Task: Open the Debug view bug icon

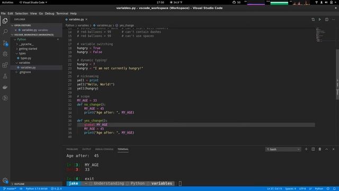Action: coord(5,54)
